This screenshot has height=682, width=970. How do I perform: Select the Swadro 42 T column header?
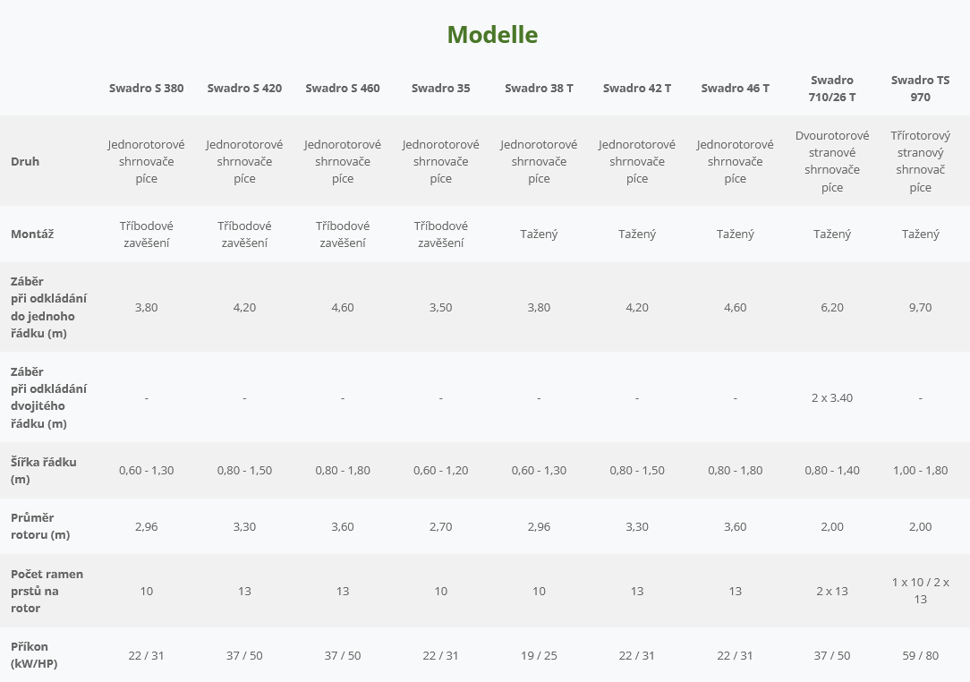[x=637, y=88]
